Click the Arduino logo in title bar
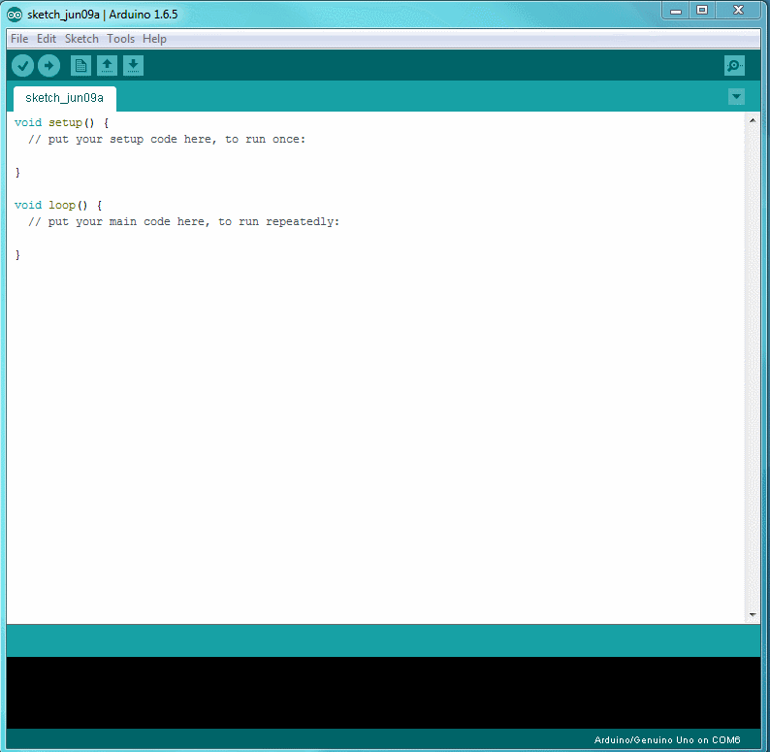 coord(15,15)
